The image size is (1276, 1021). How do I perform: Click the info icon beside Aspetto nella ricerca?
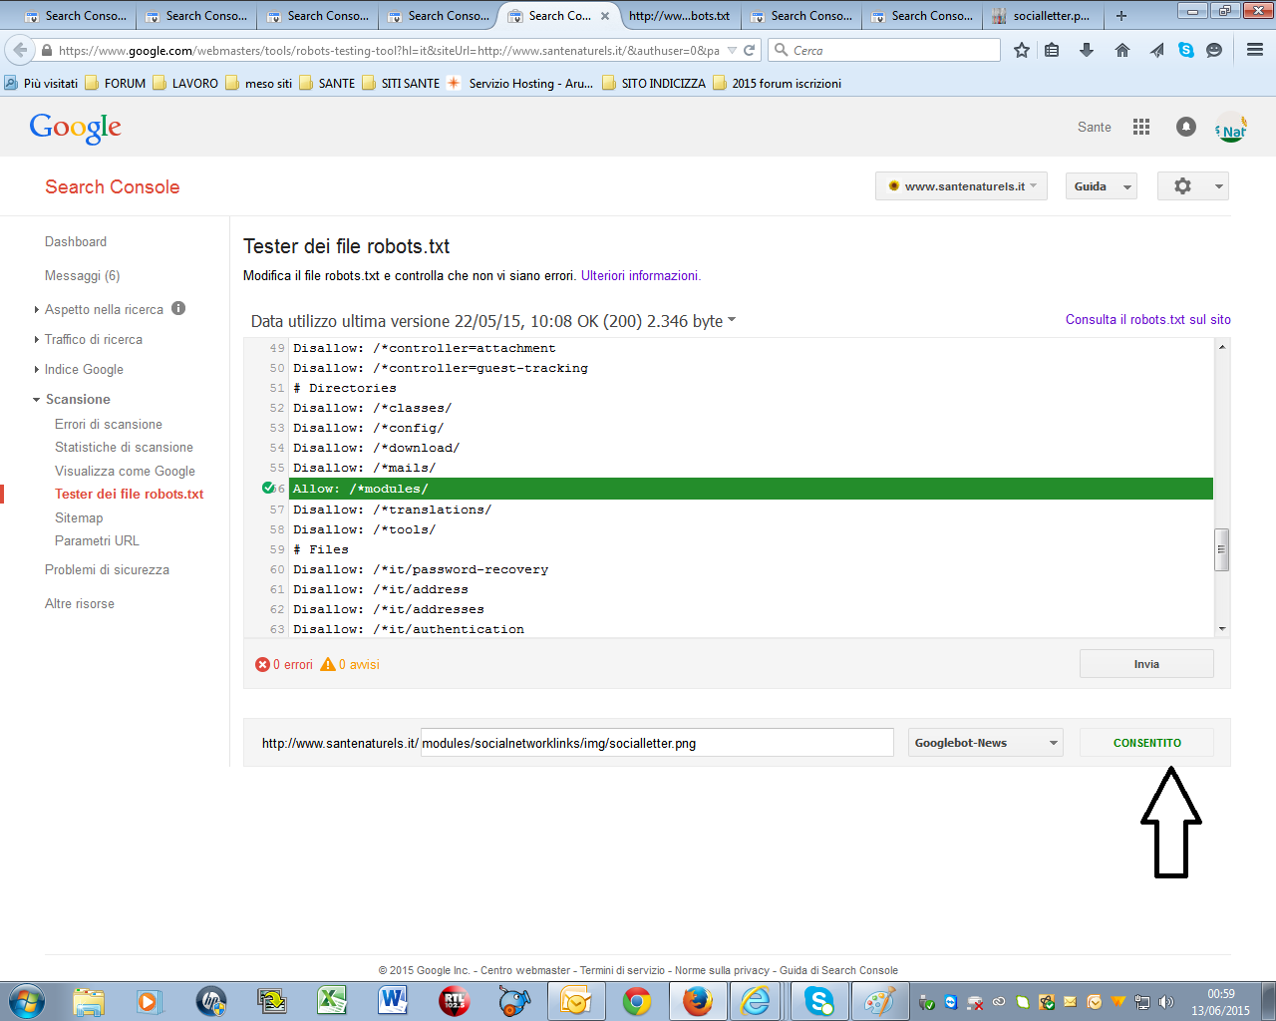pos(178,308)
